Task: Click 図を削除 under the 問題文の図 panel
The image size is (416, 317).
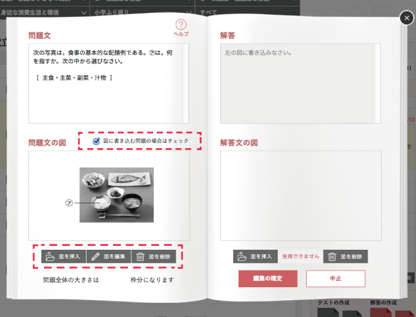Action: coord(153,256)
